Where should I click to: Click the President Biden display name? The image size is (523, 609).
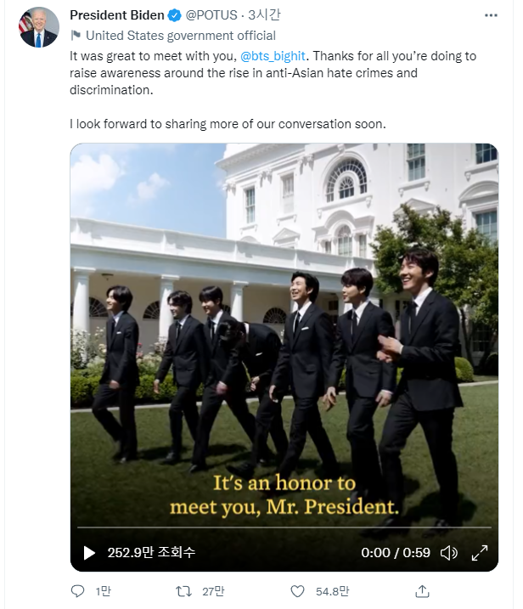pyautogui.click(x=117, y=15)
